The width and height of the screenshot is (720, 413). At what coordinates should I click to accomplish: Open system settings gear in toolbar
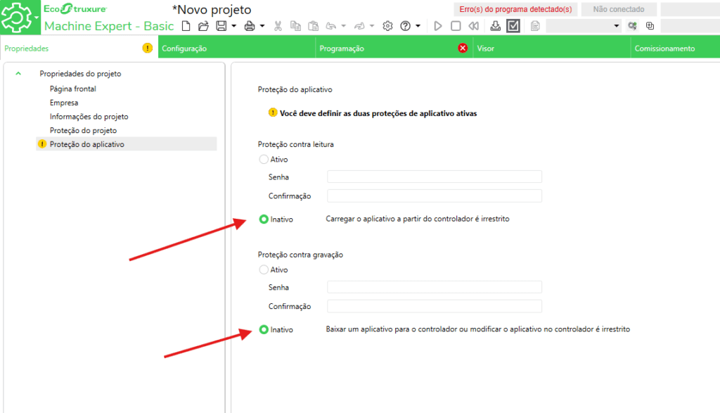tap(387, 26)
